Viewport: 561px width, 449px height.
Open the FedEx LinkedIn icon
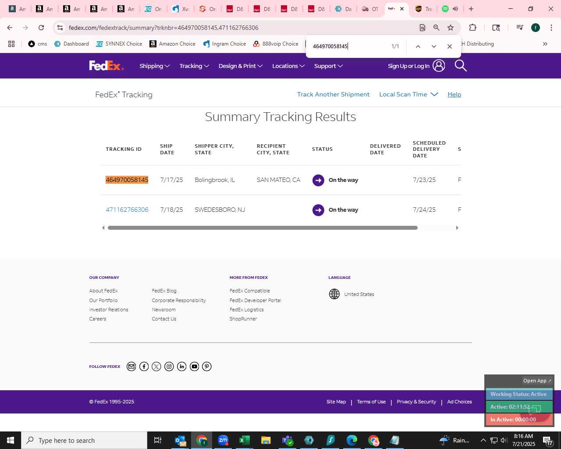pyautogui.click(x=182, y=367)
